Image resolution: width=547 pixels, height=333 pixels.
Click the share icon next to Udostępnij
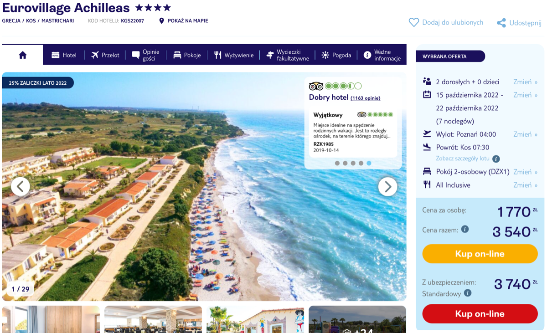click(x=501, y=23)
